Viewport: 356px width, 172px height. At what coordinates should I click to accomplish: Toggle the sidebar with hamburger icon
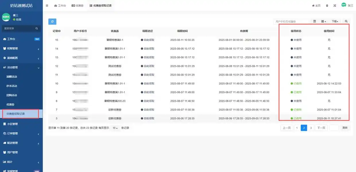coord(47,6)
